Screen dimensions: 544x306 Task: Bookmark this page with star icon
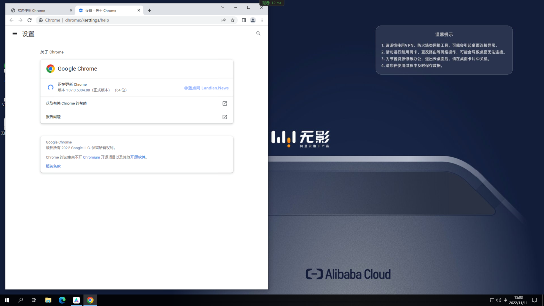coord(233,20)
